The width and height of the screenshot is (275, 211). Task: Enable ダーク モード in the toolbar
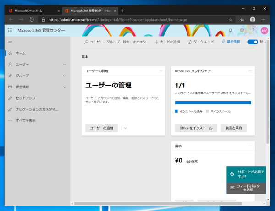click(x=201, y=42)
